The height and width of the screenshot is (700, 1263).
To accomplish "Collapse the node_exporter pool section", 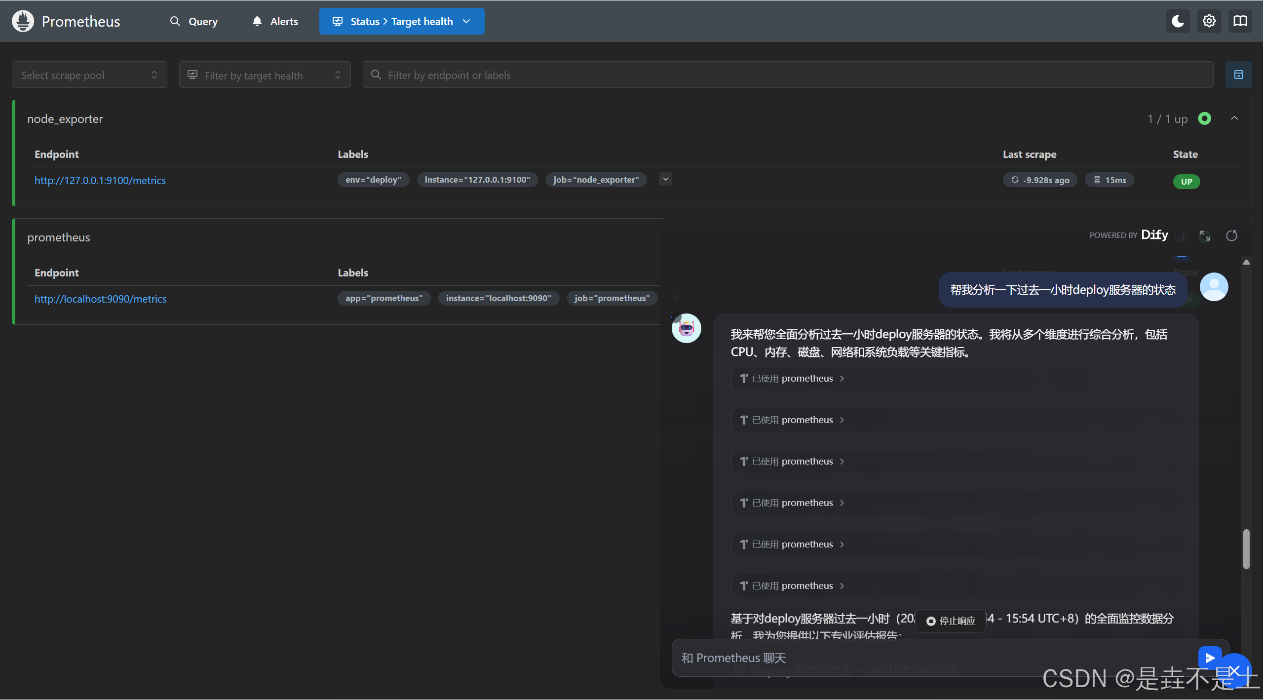I will click(x=1234, y=118).
